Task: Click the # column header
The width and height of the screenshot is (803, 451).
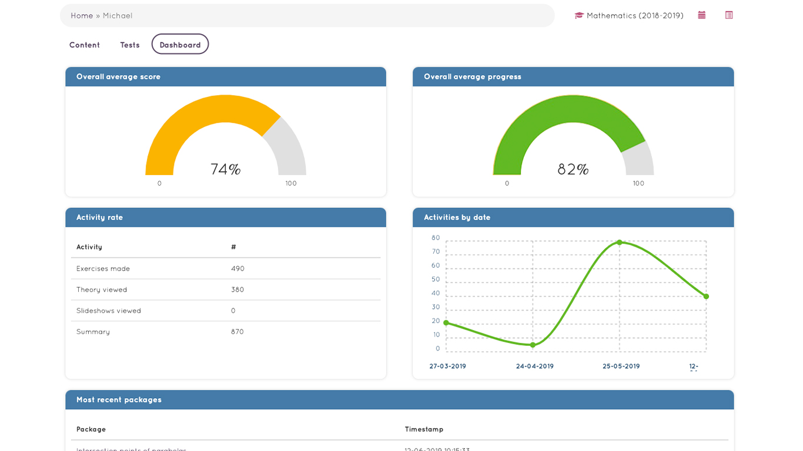Action: click(x=233, y=247)
